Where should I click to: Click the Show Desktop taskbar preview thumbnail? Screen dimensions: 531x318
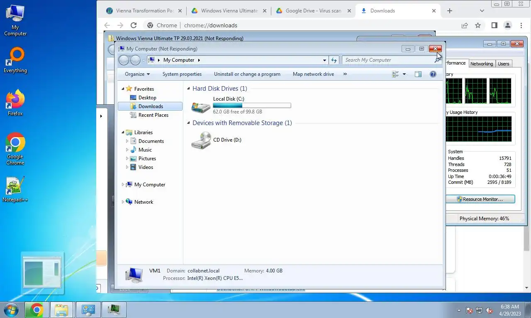(42, 272)
